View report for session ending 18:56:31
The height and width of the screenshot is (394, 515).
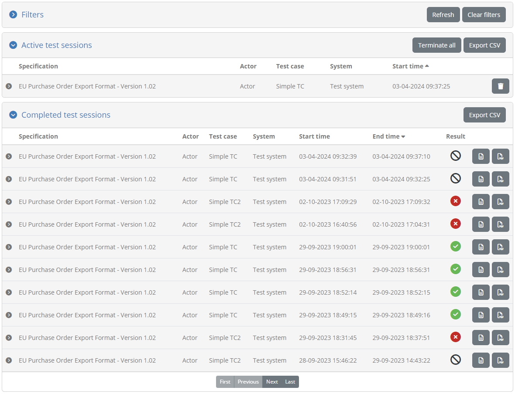(x=481, y=270)
